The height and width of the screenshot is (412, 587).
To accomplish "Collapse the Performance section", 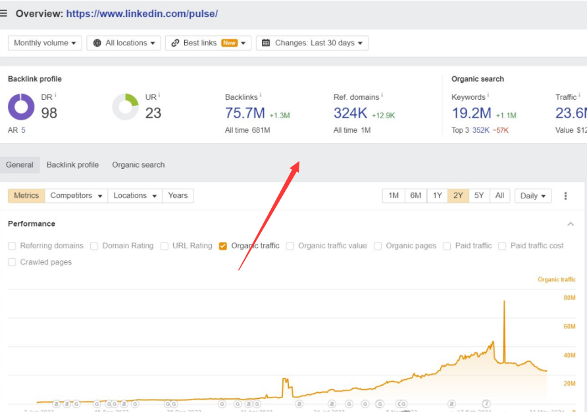I will coord(571,224).
